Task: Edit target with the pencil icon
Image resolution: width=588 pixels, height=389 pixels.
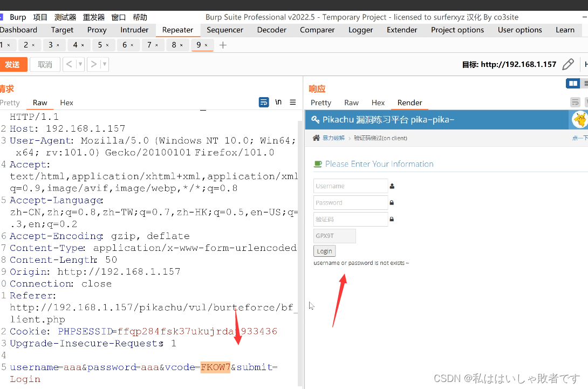Action: [x=568, y=64]
